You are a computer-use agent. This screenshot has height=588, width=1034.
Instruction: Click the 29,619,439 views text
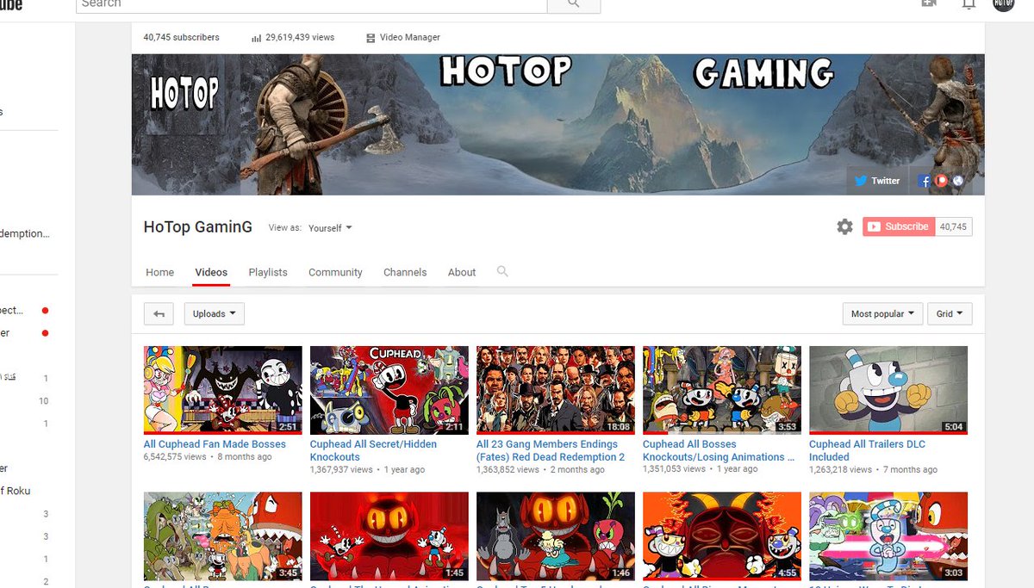pyautogui.click(x=300, y=38)
